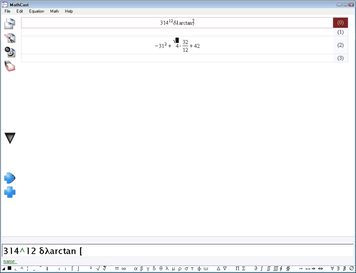Insert the superscript two symbol
The height and width of the screenshot is (273, 356).
[91, 268]
